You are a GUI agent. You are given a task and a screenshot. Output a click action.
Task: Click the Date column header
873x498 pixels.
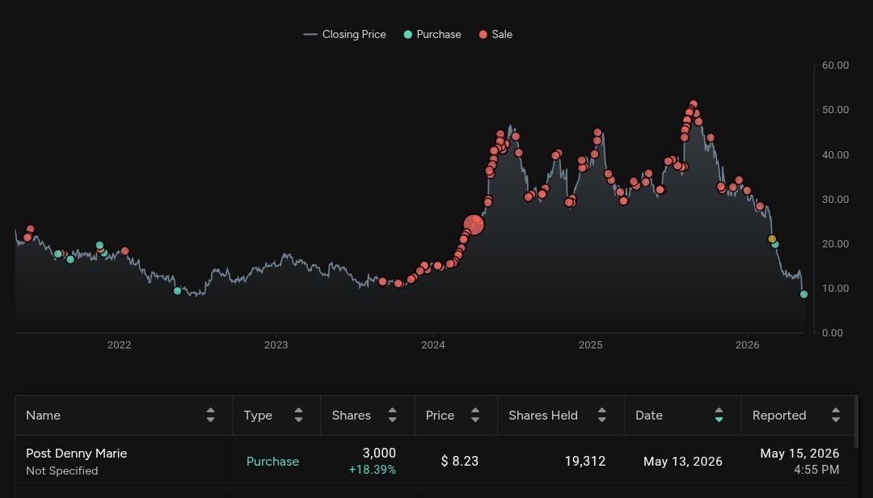[682, 416]
